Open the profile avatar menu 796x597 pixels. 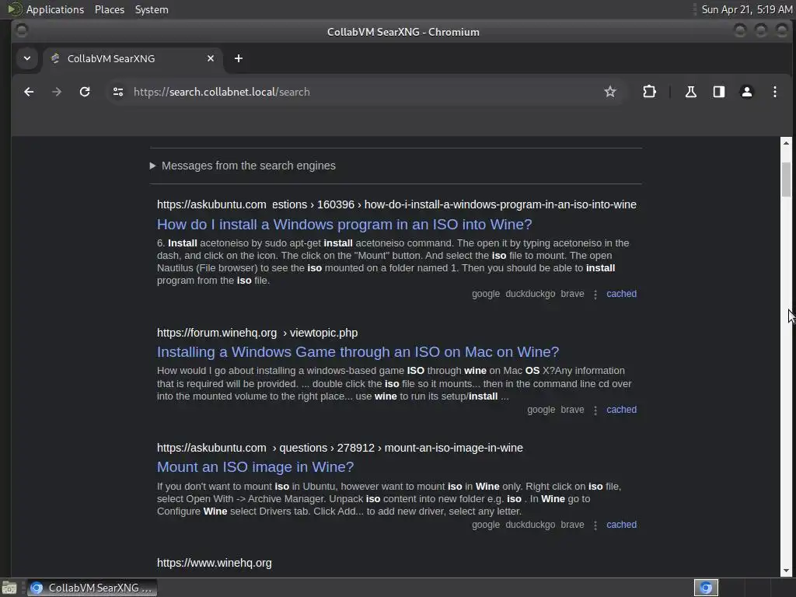(x=747, y=92)
